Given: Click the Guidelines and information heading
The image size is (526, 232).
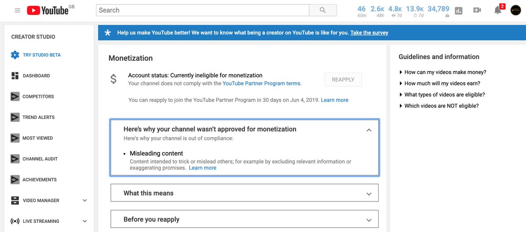Looking at the screenshot, I should pyautogui.click(x=439, y=57).
